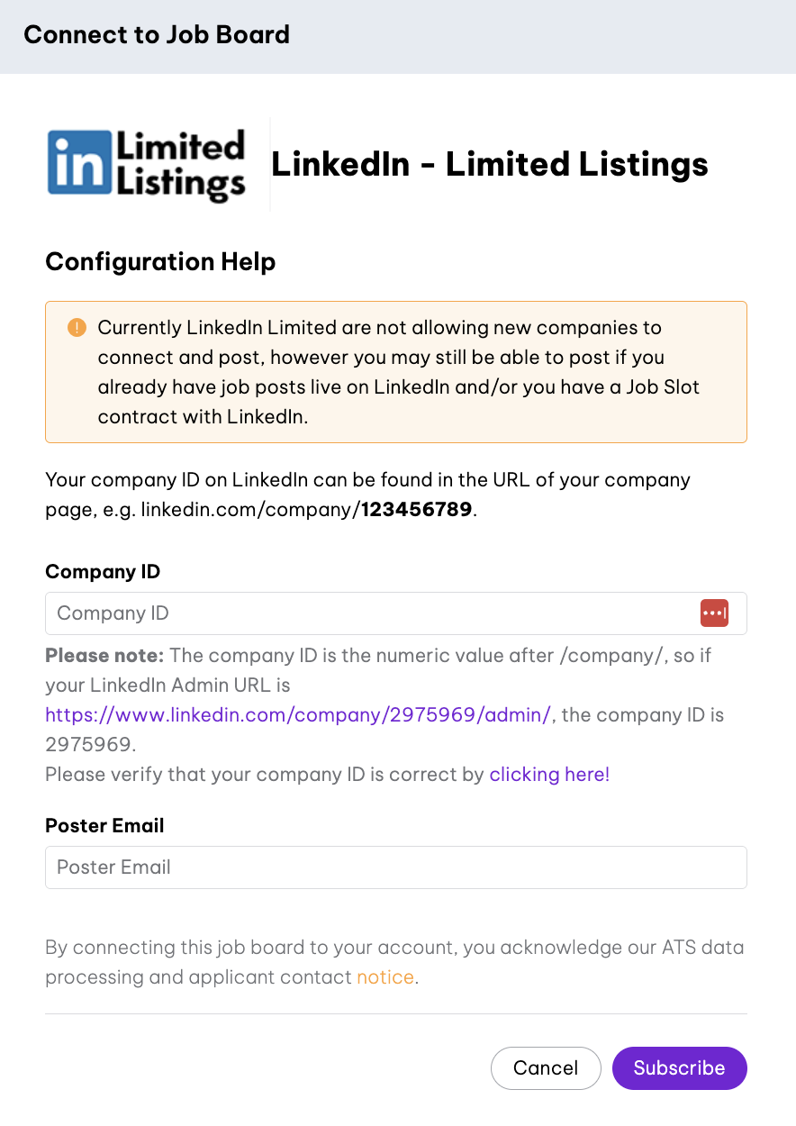Click the "LinkedIn - Limited Listings" heading
The width and height of the screenshot is (796, 1126).
tap(490, 164)
